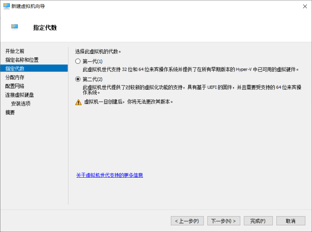
Task: Select 配置网络 in the sidebar
Action: point(14,86)
